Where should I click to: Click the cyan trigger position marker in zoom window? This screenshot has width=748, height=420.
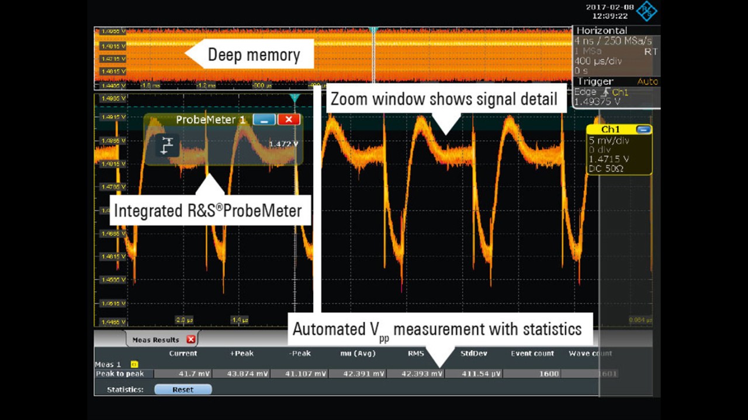click(x=295, y=99)
